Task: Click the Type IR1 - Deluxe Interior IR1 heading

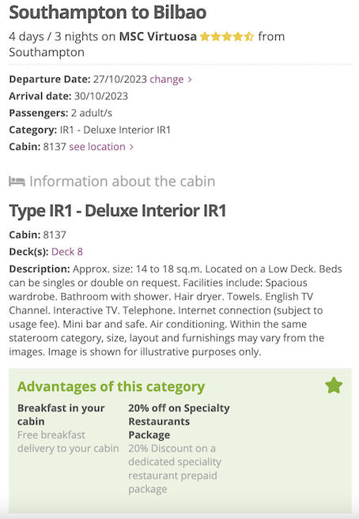Action: tap(118, 210)
